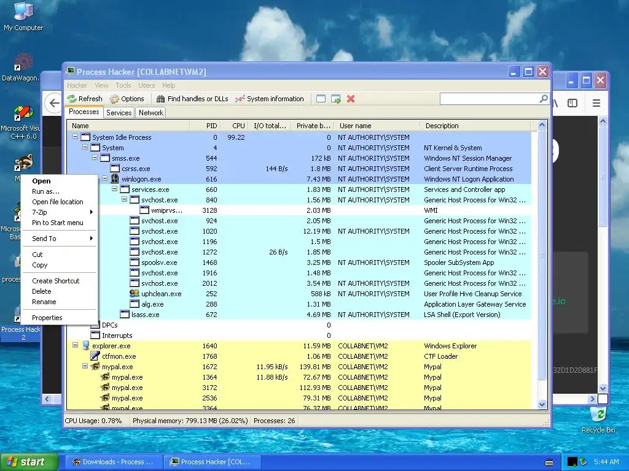Screen dimensions: 629x471
Task: Select the Processes tab
Action: pyautogui.click(x=84, y=112)
